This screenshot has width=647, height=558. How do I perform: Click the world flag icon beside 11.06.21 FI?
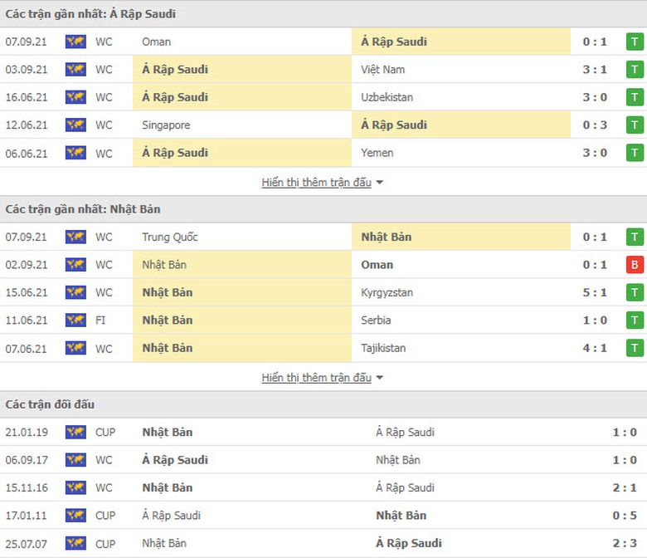click(x=75, y=320)
